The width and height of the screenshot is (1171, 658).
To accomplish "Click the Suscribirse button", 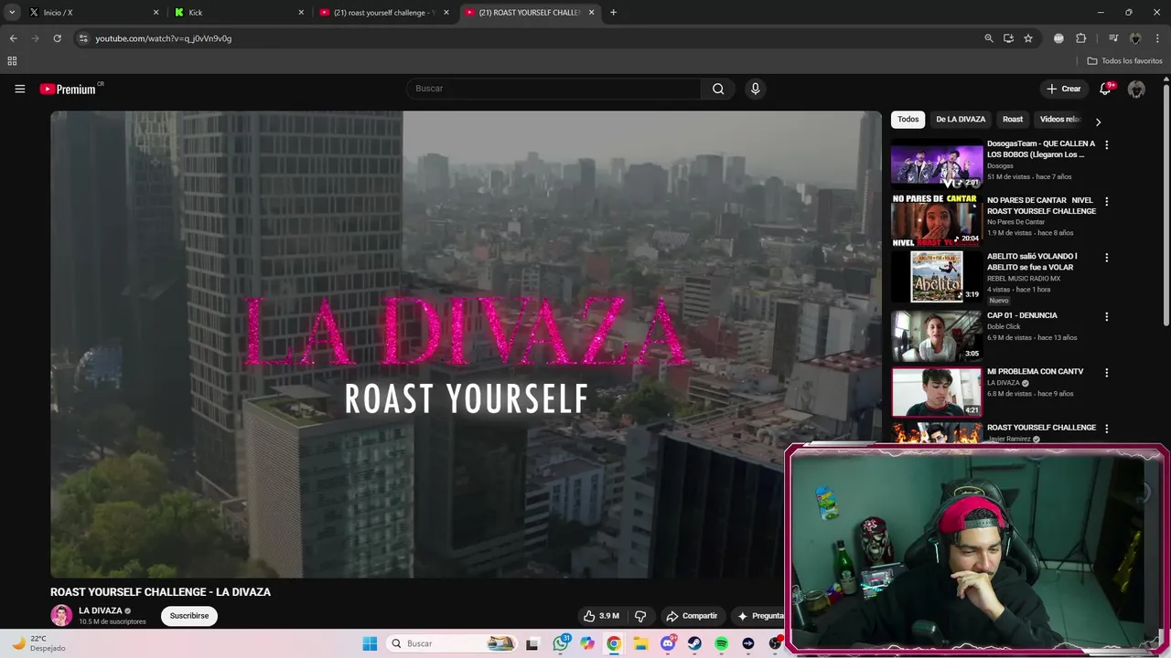I will [189, 616].
